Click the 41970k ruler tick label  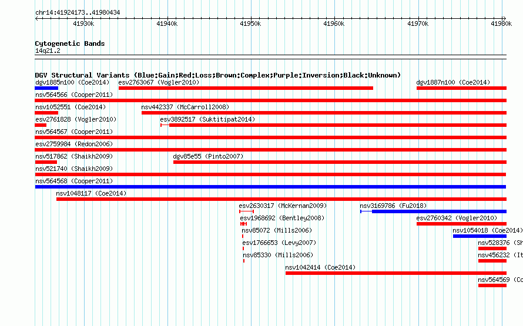[418, 23]
